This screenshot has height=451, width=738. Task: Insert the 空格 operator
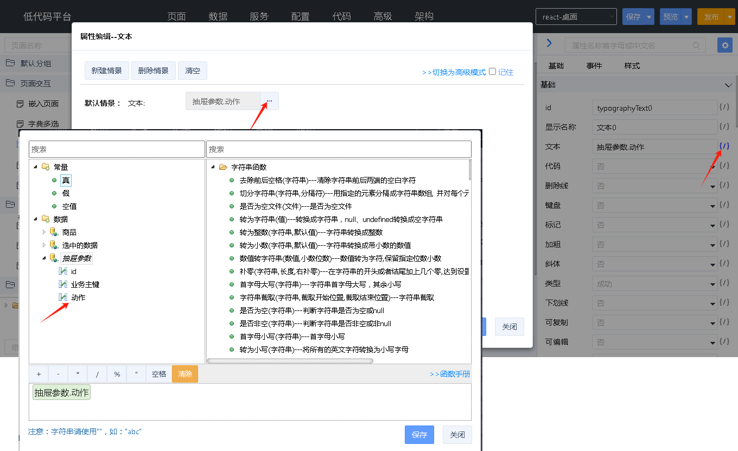(159, 374)
